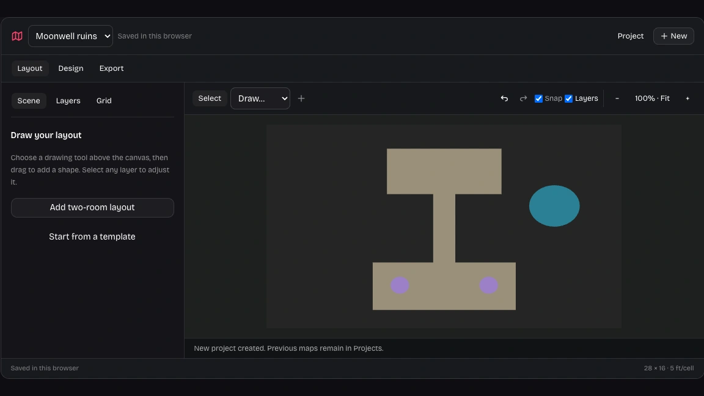Click the 'Draw your layout' heading

[46, 135]
